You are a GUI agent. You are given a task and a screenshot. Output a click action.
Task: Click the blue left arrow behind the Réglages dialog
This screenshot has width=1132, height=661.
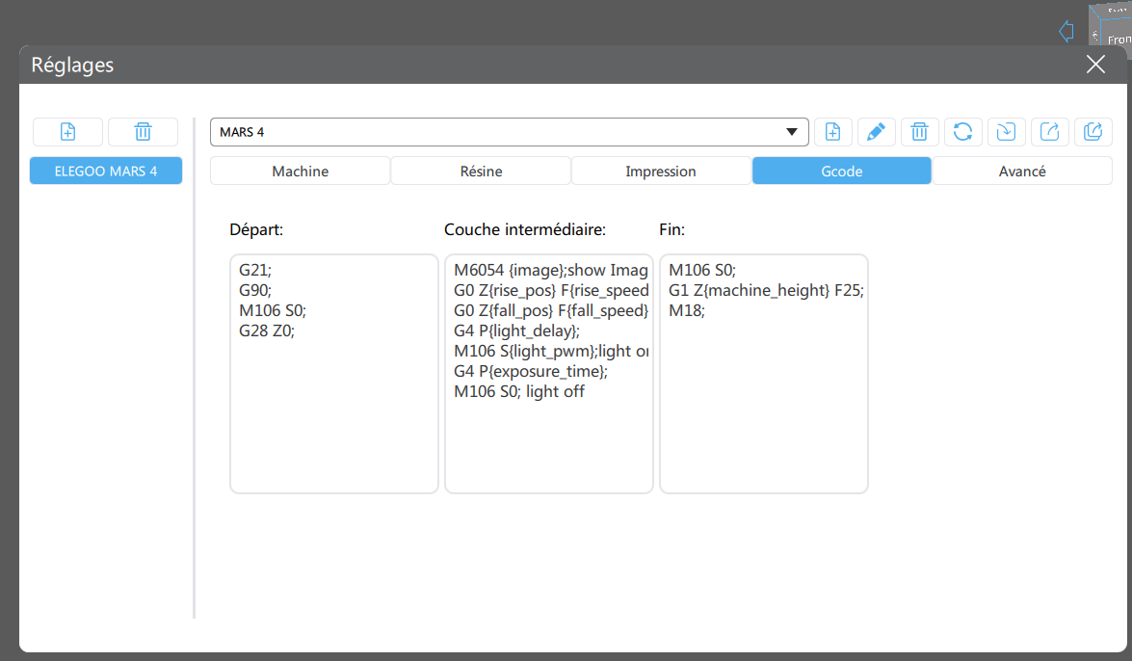click(1066, 31)
